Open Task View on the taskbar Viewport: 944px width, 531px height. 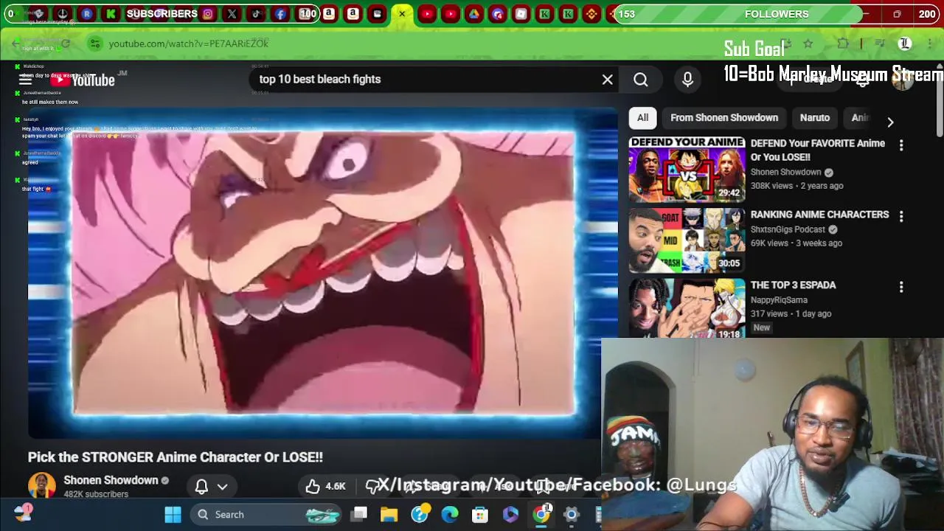pyautogui.click(x=359, y=514)
